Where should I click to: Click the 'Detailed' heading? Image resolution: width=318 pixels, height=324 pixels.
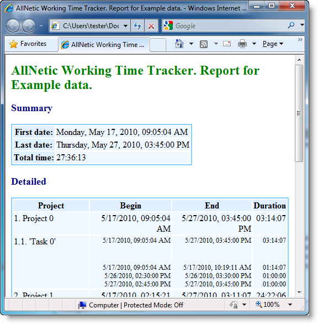(x=29, y=181)
